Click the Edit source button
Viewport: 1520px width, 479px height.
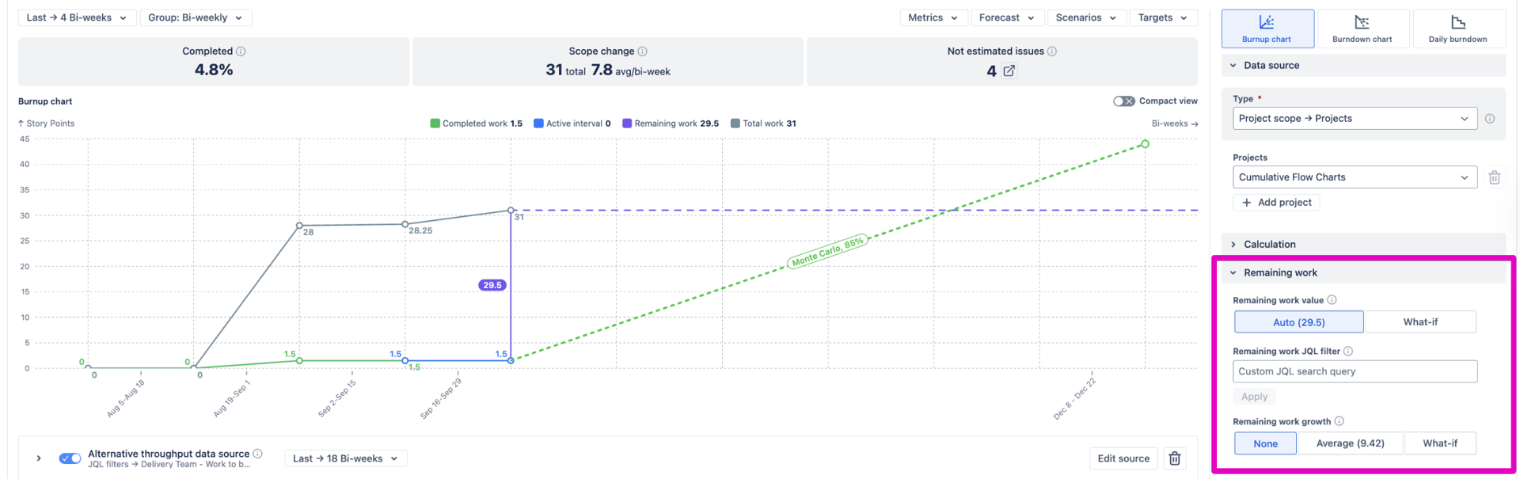[x=1123, y=458]
